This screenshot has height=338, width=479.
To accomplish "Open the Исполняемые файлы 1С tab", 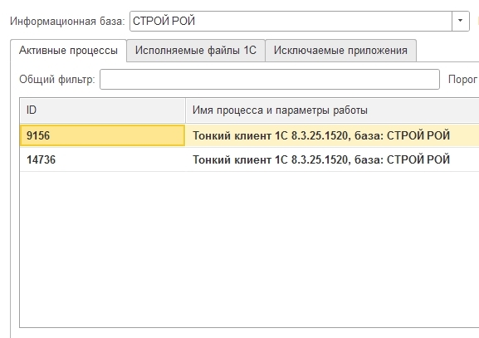I will (196, 51).
